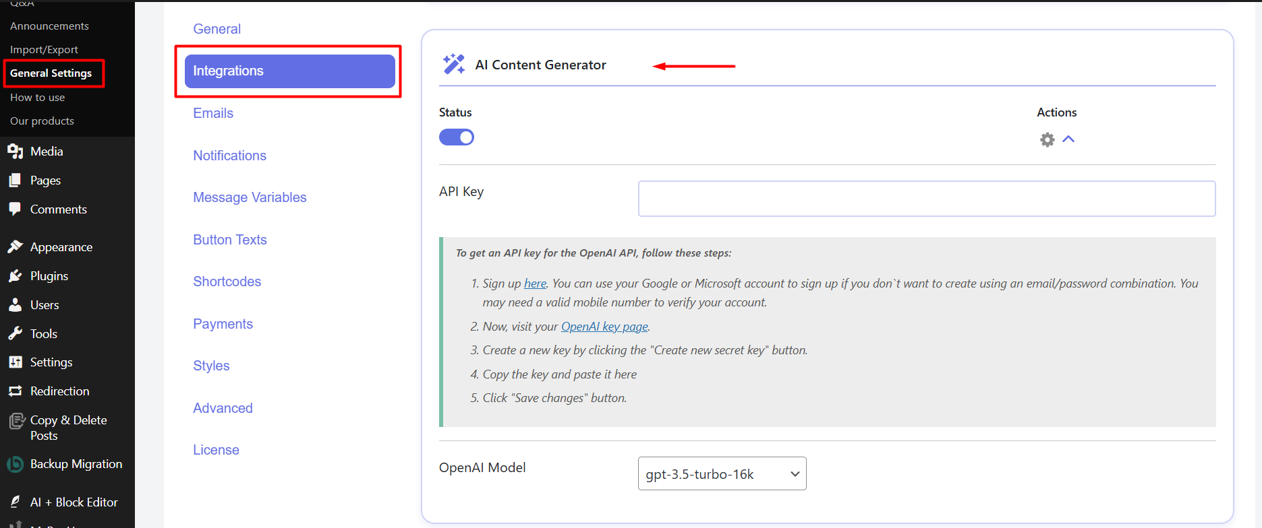Click the AI Content Generator magic wand icon
The width and height of the screenshot is (1262, 528).
pyautogui.click(x=453, y=64)
